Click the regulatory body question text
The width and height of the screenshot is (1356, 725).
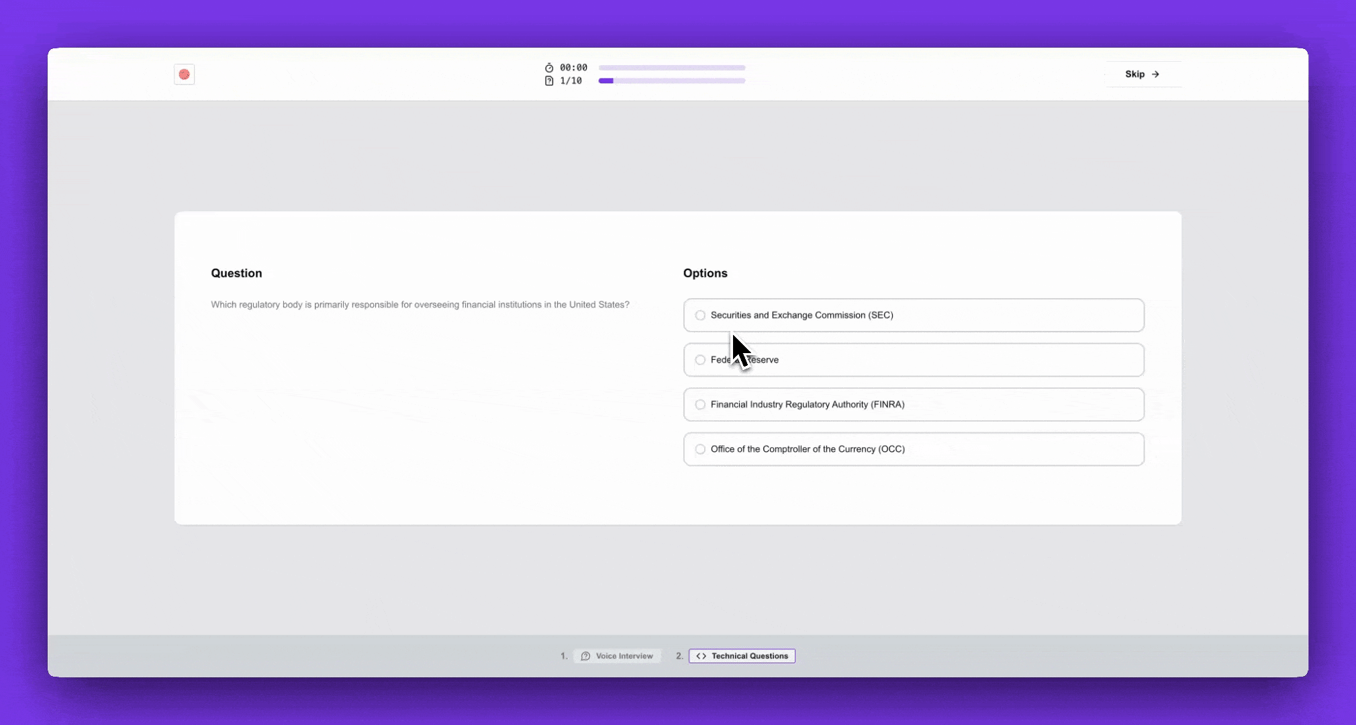point(420,305)
